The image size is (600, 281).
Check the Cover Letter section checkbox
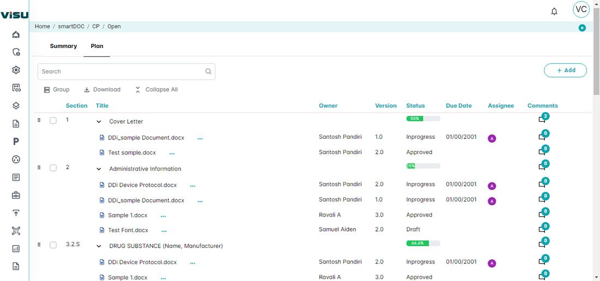pos(53,121)
